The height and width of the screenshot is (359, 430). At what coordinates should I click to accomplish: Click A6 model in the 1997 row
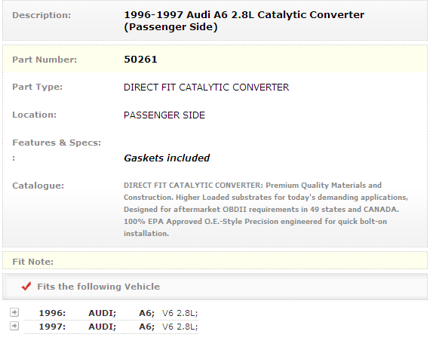(146, 327)
